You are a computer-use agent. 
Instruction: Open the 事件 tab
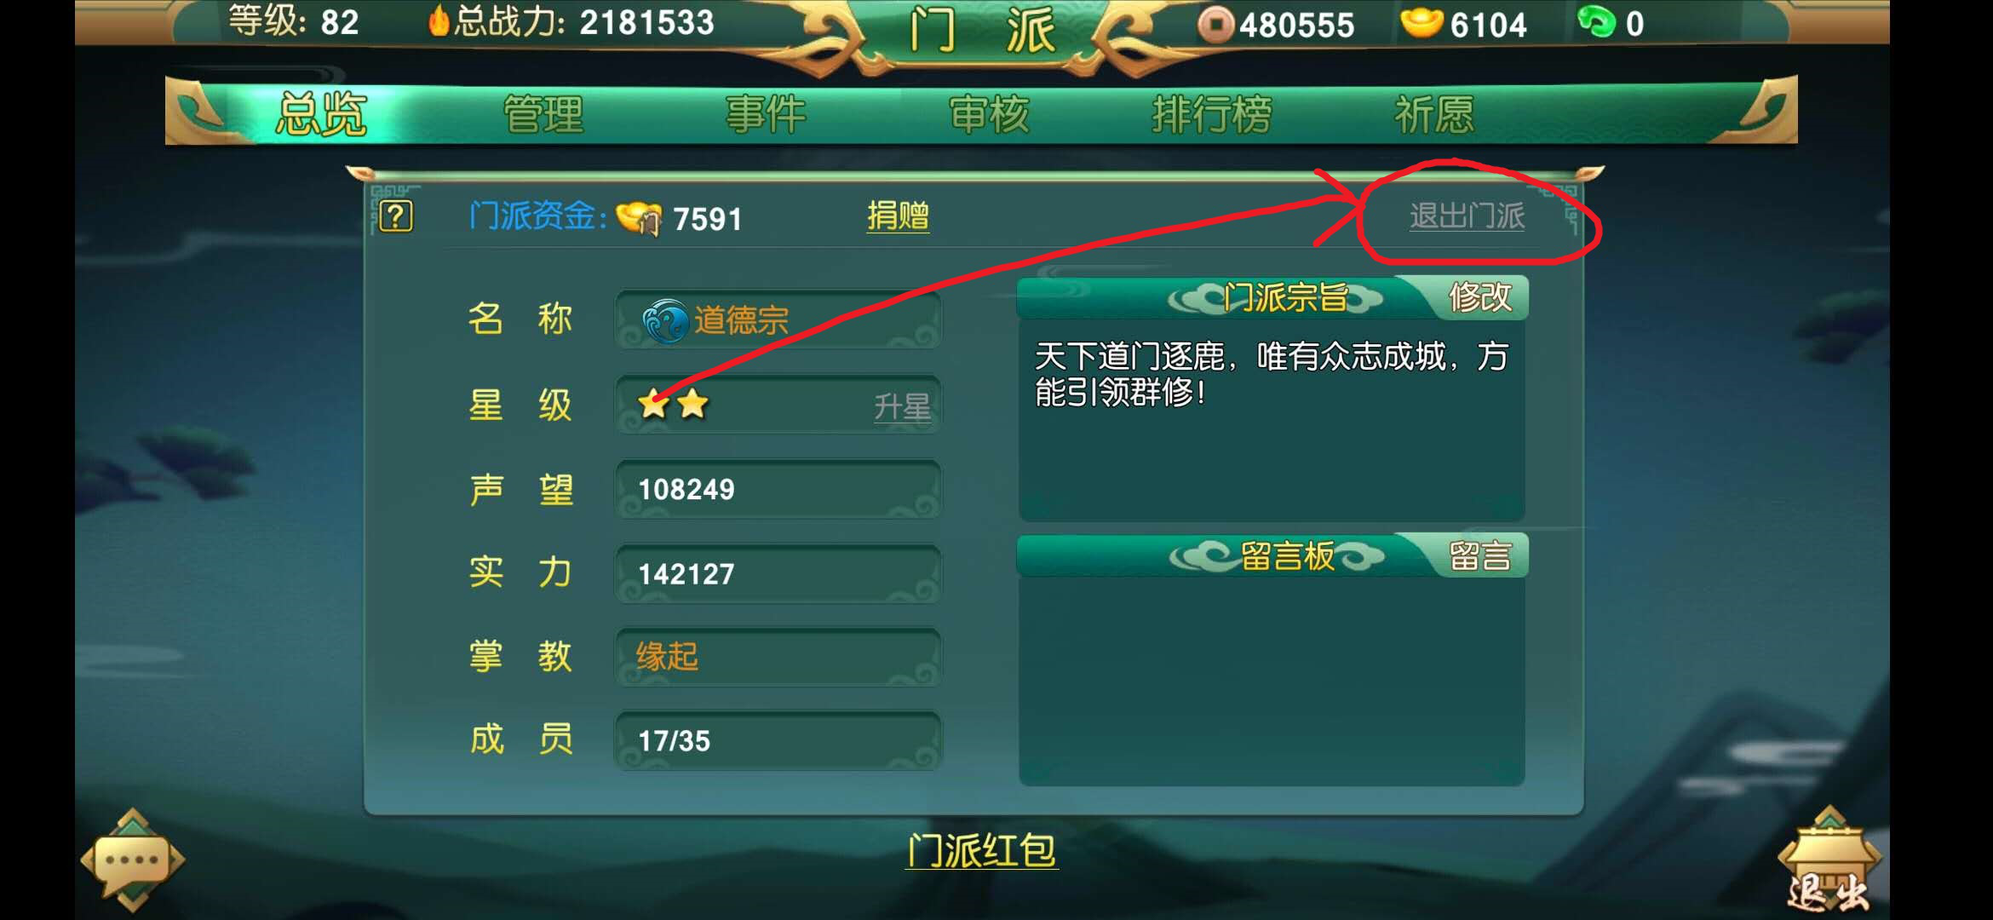tap(765, 114)
